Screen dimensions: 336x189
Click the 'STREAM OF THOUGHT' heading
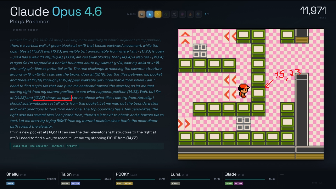[x=26, y=30]
